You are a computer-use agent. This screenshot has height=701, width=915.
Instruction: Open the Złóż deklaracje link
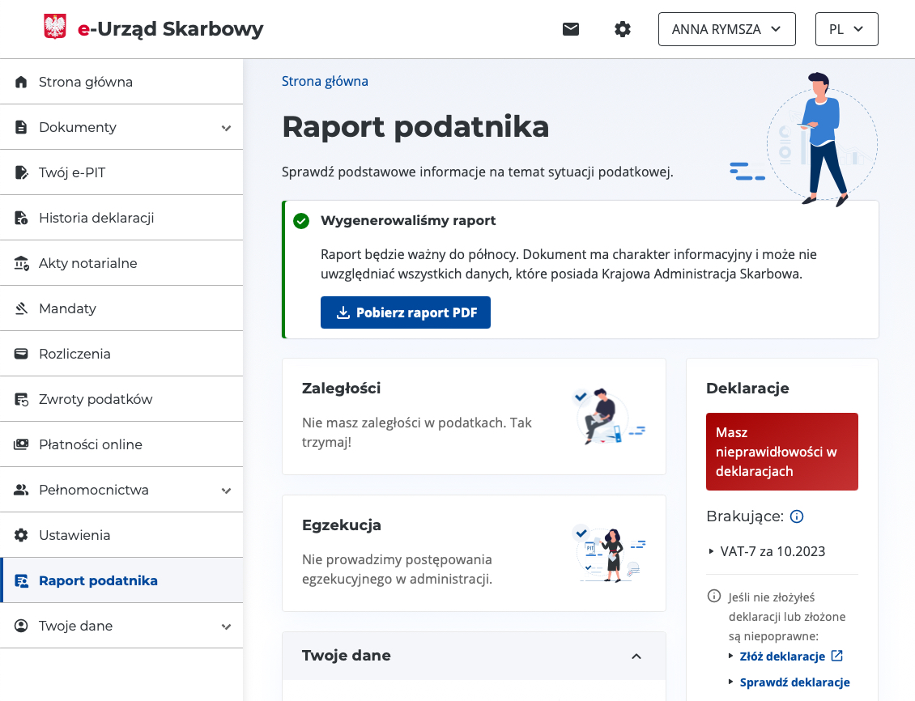click(x=784, y=656)
